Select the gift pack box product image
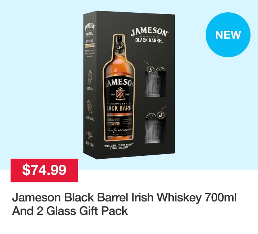Viewport: 258px width, 234px height. tap(129, 85)
